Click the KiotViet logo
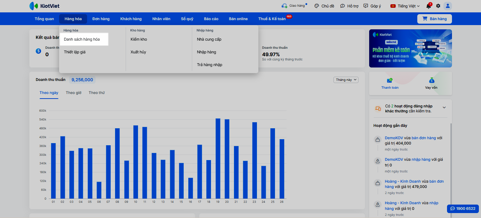The height and width of the screenshot is (218, 481). pyautogui.click(x=44, y=6)
